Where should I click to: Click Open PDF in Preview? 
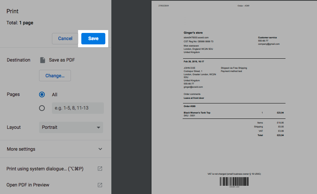[28, 185]
